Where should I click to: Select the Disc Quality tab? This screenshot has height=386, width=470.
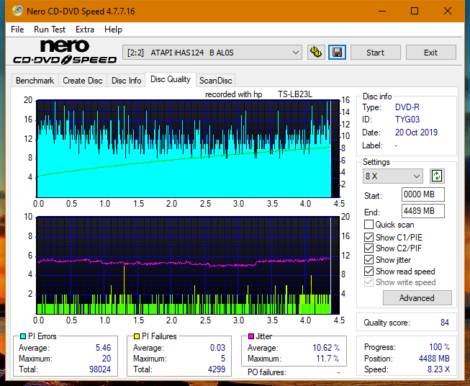(x=171, y=79)
